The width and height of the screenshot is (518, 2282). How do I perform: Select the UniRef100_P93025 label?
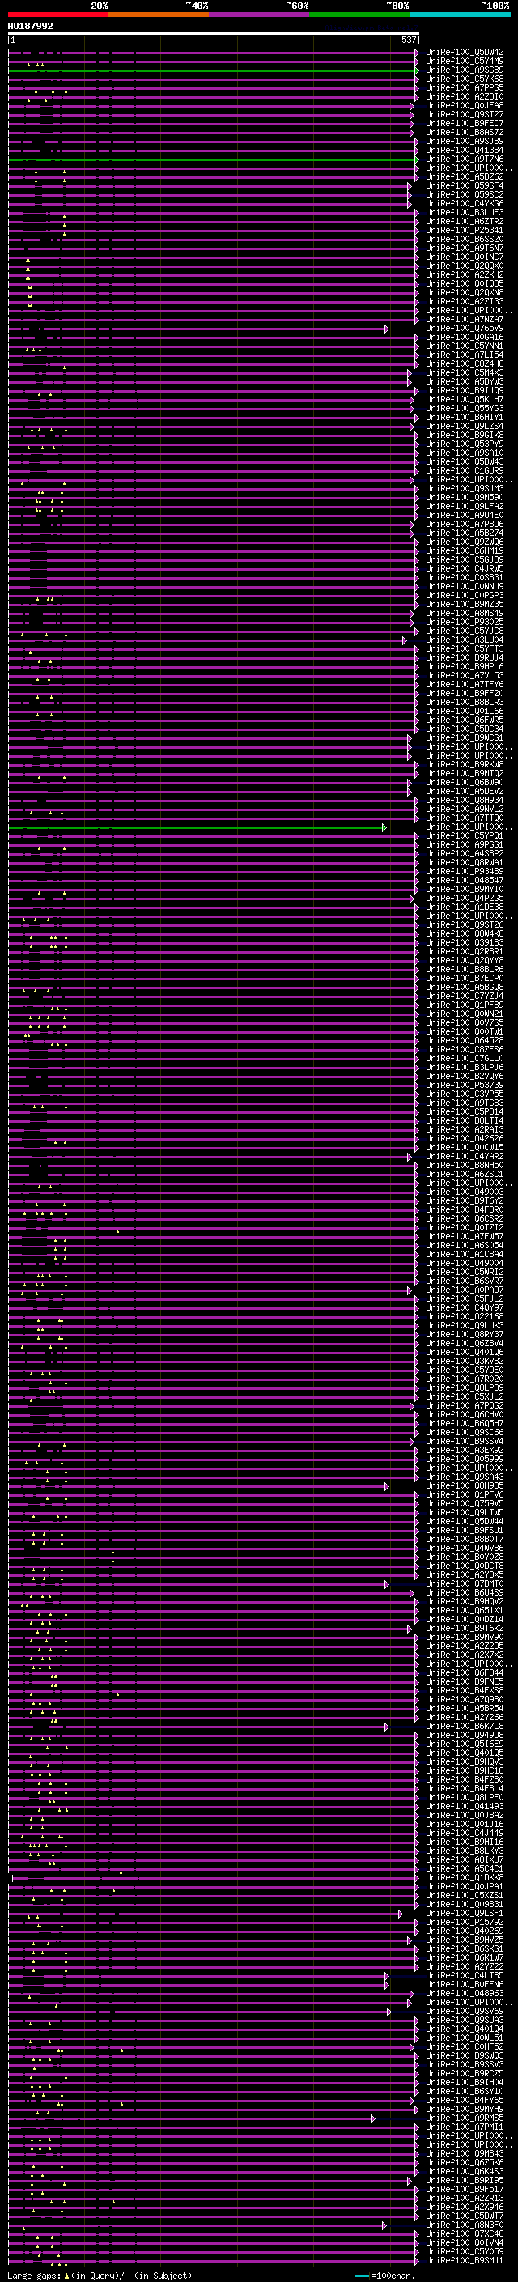point(465,623)
